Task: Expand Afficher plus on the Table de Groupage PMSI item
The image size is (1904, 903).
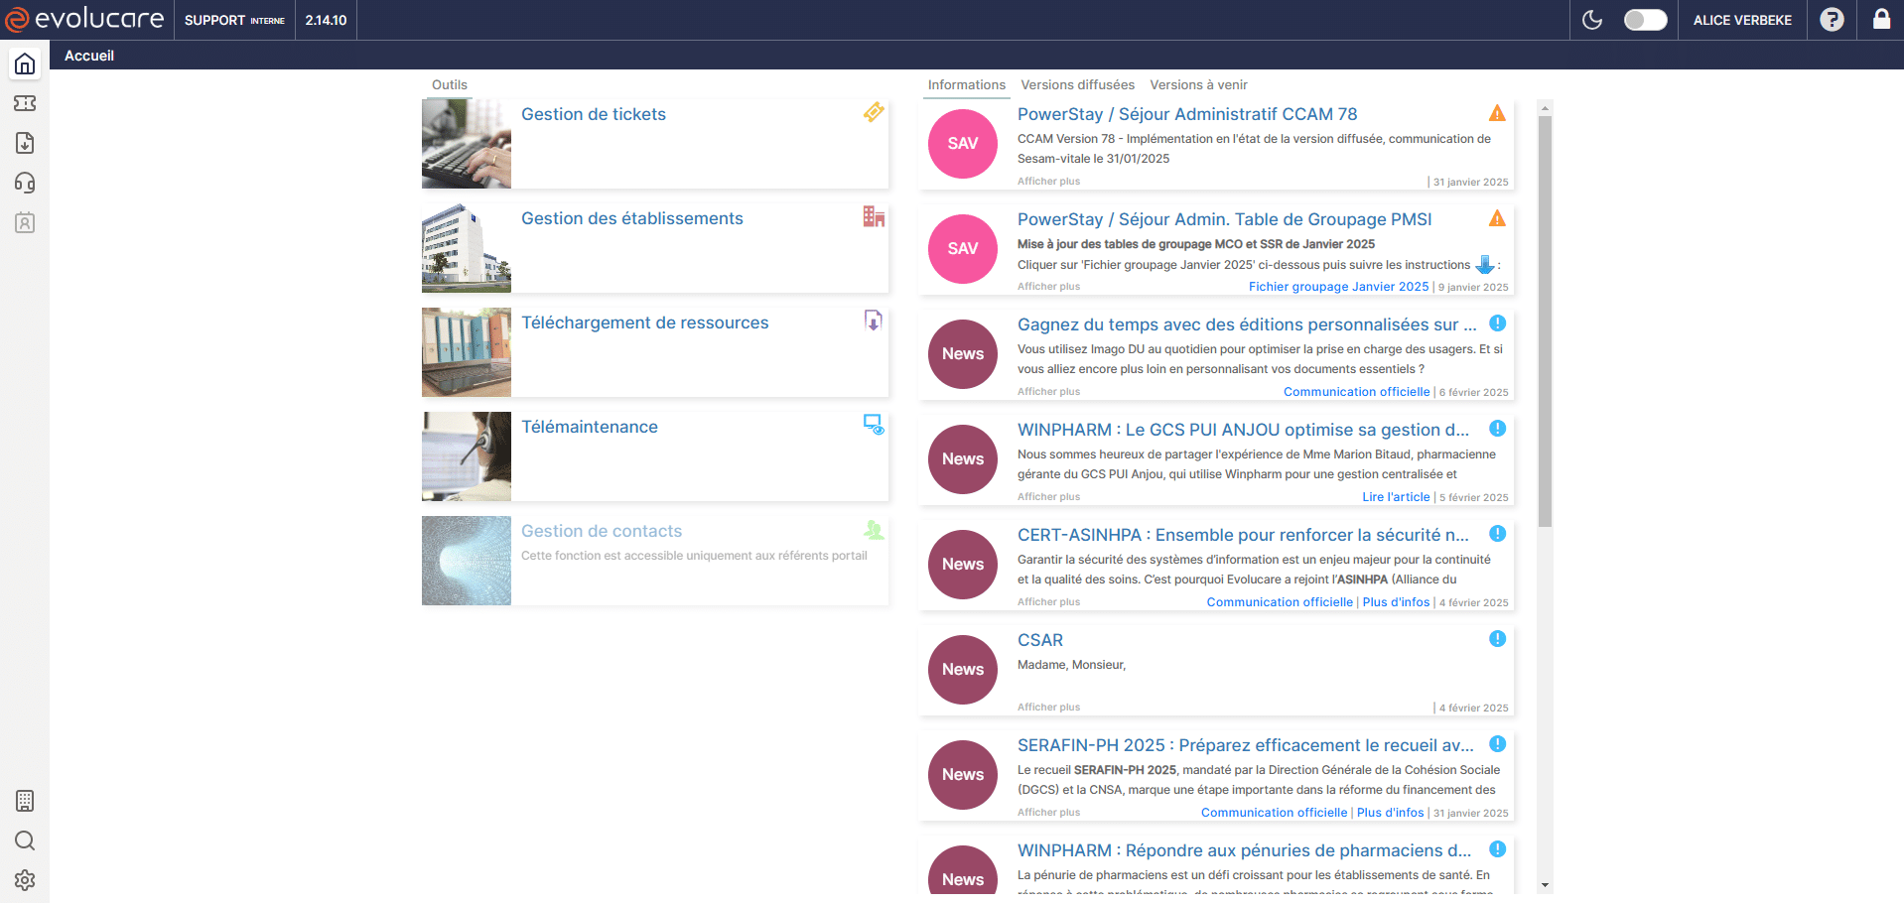Action: tap(1048, 287)
